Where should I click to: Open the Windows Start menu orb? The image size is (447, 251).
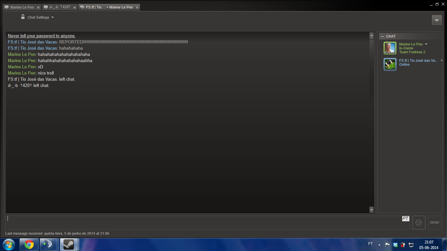point(9,244)
